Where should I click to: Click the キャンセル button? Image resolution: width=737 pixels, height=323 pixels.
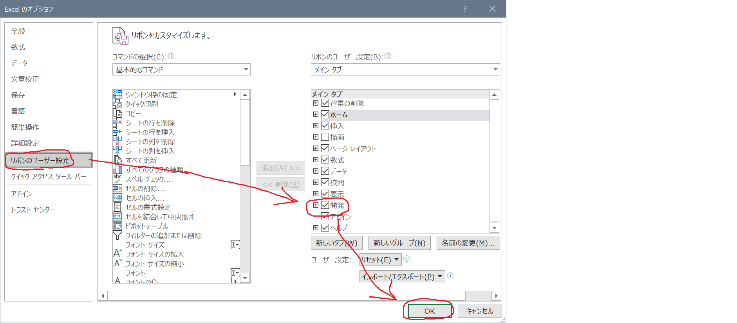point(480,311)
